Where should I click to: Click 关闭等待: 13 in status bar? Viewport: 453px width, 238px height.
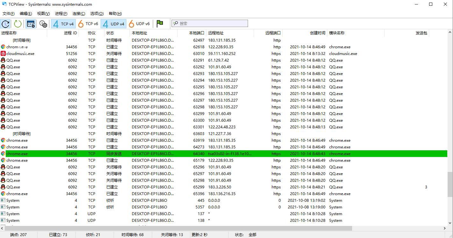172,235
